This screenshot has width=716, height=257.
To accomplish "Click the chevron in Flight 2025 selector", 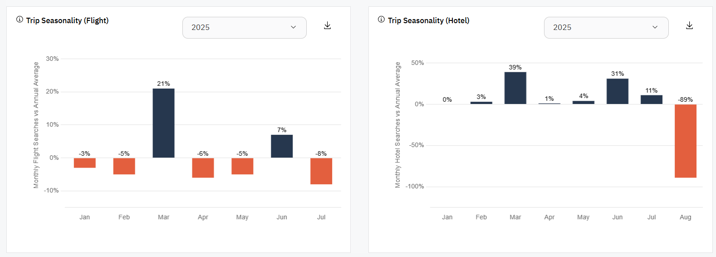I will 293,28.
